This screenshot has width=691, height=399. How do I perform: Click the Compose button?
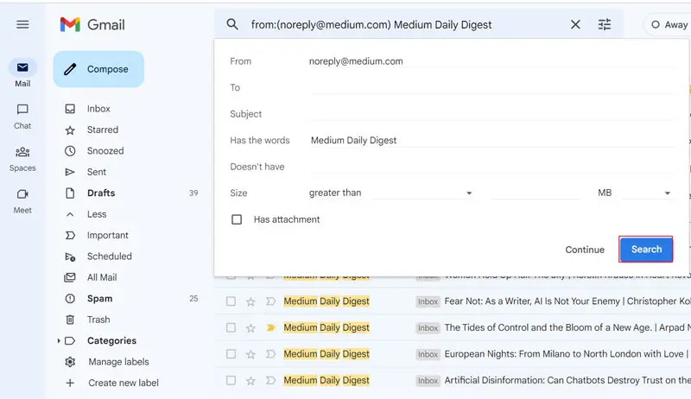click(98, 69)
